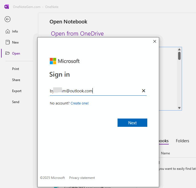Select New to create a notebook

point(15,42)
